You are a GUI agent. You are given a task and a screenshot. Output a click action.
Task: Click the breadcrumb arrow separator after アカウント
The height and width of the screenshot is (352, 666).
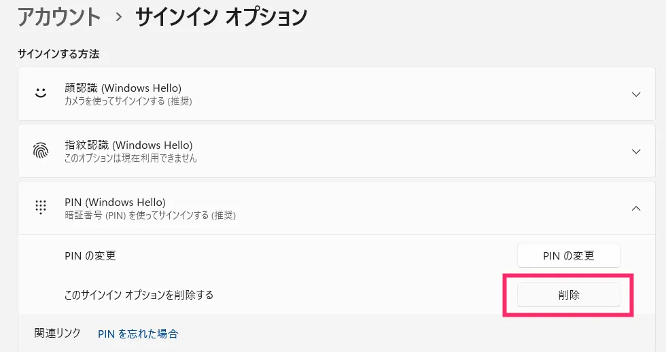click(x=118, y=18)
